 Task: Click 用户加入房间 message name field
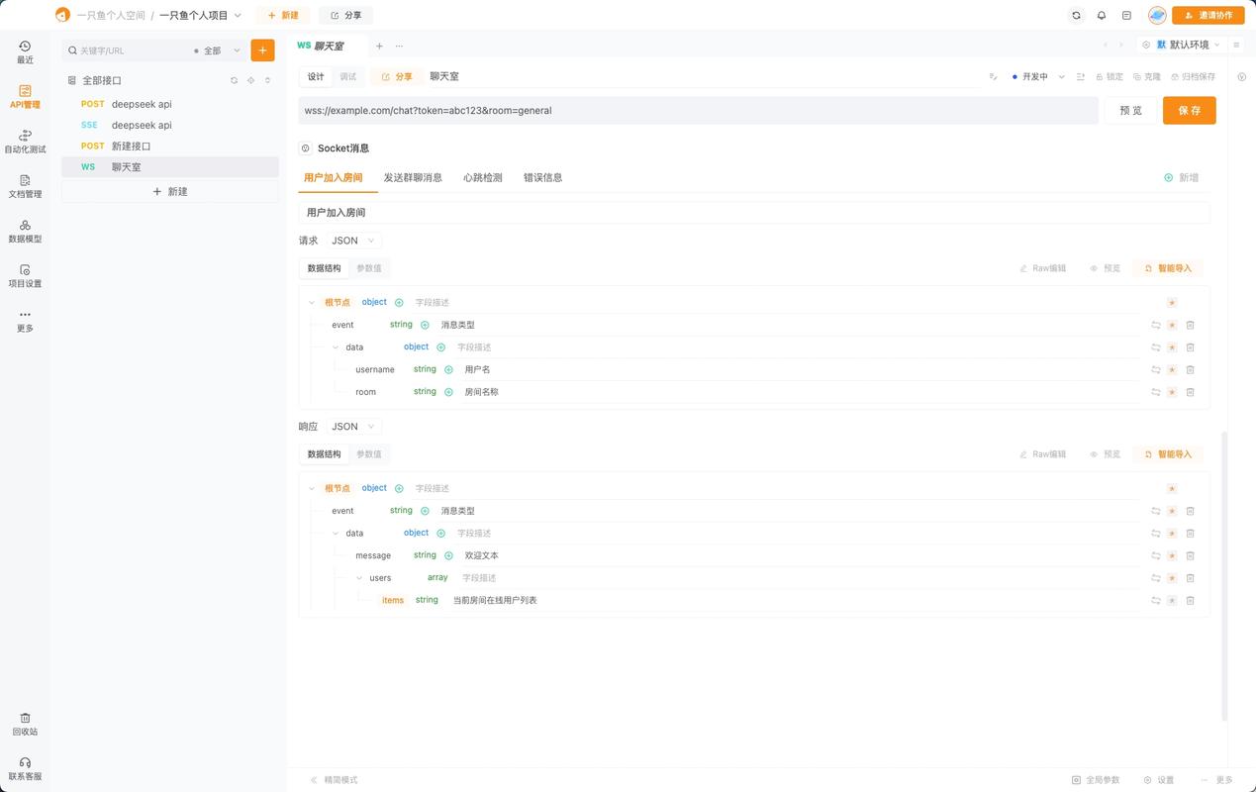754,213
